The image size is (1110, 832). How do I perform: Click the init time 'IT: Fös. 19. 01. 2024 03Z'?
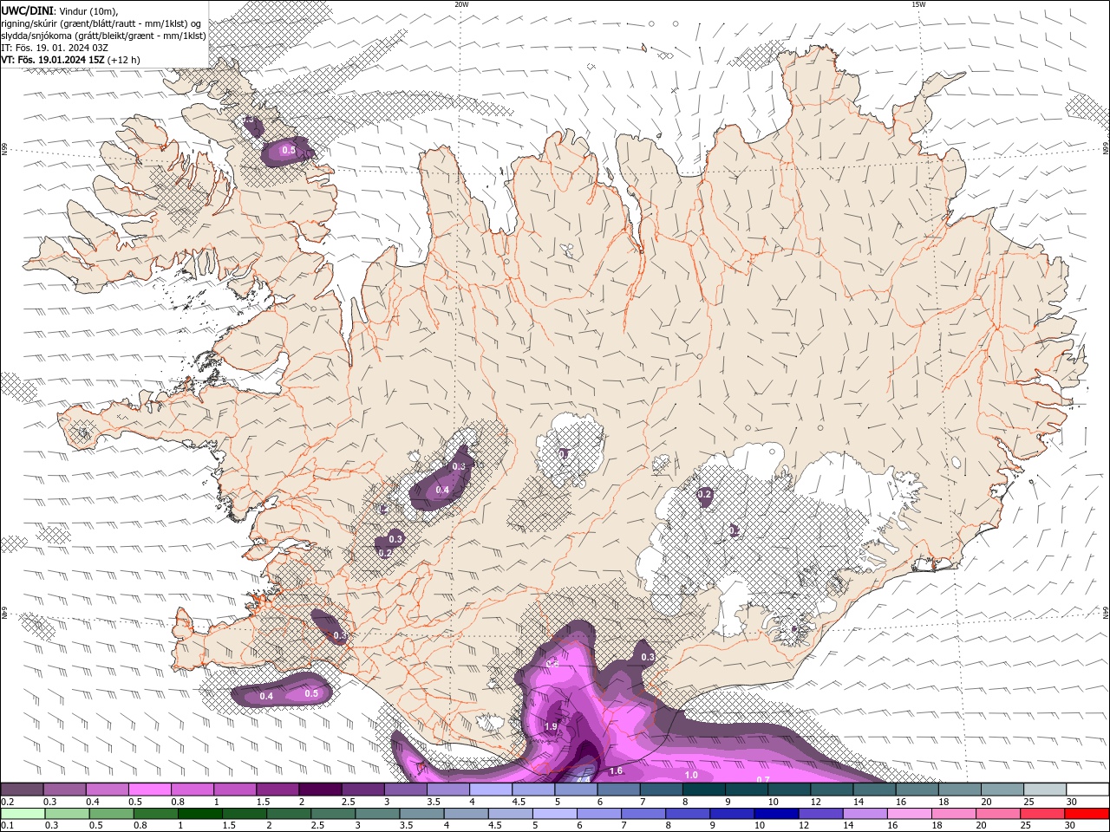coord(55,48)
